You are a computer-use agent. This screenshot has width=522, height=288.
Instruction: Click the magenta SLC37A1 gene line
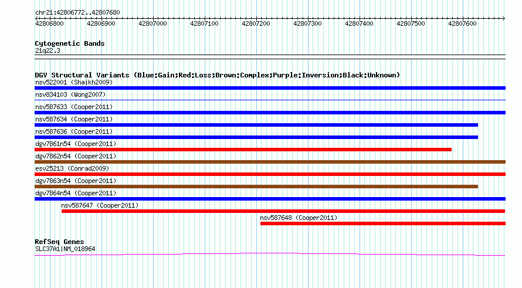click(x=270, y=255)
